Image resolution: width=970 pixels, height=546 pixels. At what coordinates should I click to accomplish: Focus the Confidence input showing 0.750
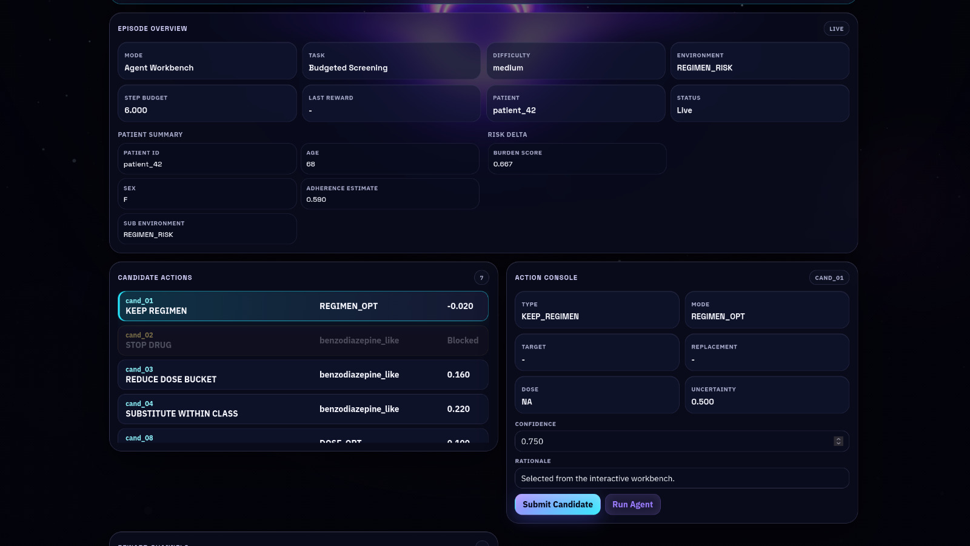coord(681,441)
